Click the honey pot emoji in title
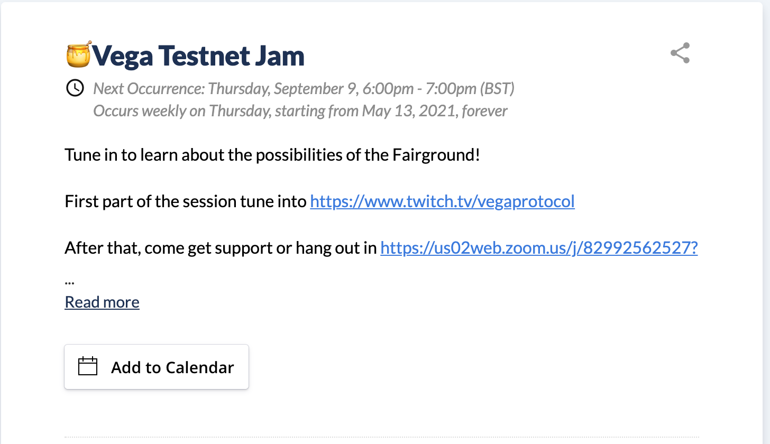The height and width of the screenshot is (444, 770). point(79,54)
